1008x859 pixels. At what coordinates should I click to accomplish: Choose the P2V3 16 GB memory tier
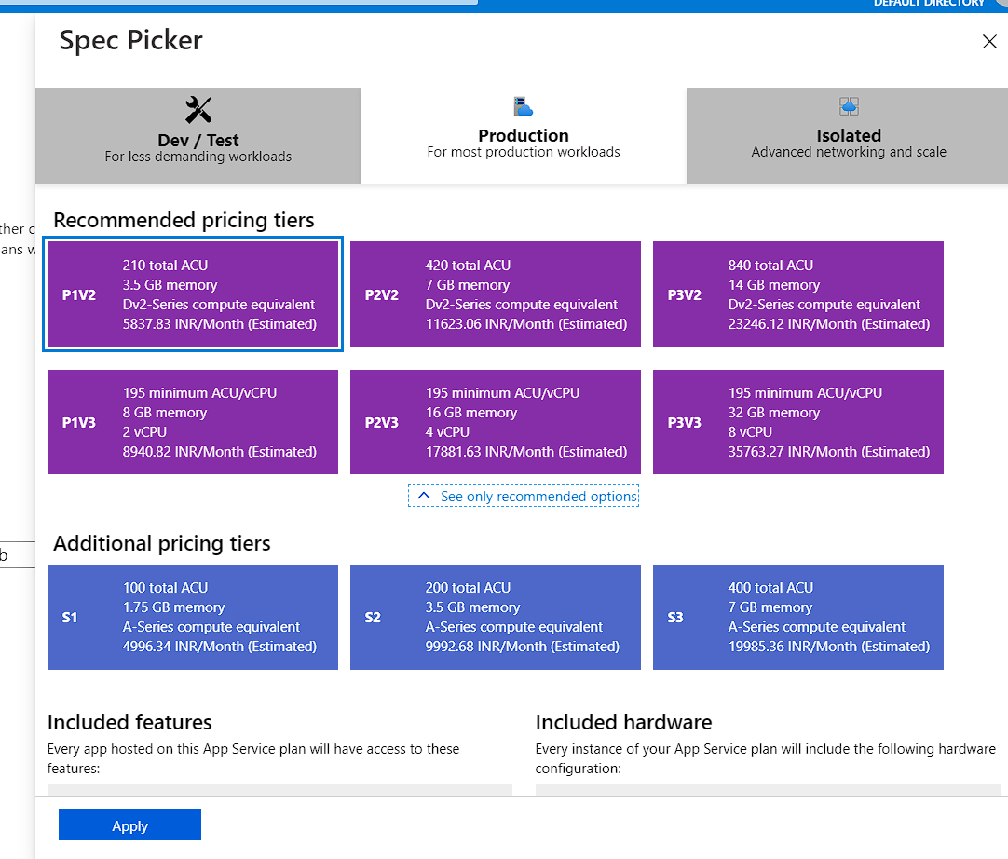tap(496, 422)
